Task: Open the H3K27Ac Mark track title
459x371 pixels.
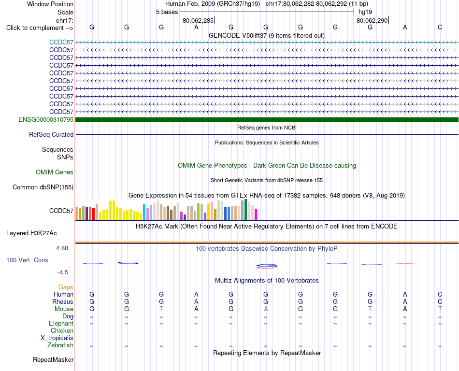Action: (x=267, y=226)
